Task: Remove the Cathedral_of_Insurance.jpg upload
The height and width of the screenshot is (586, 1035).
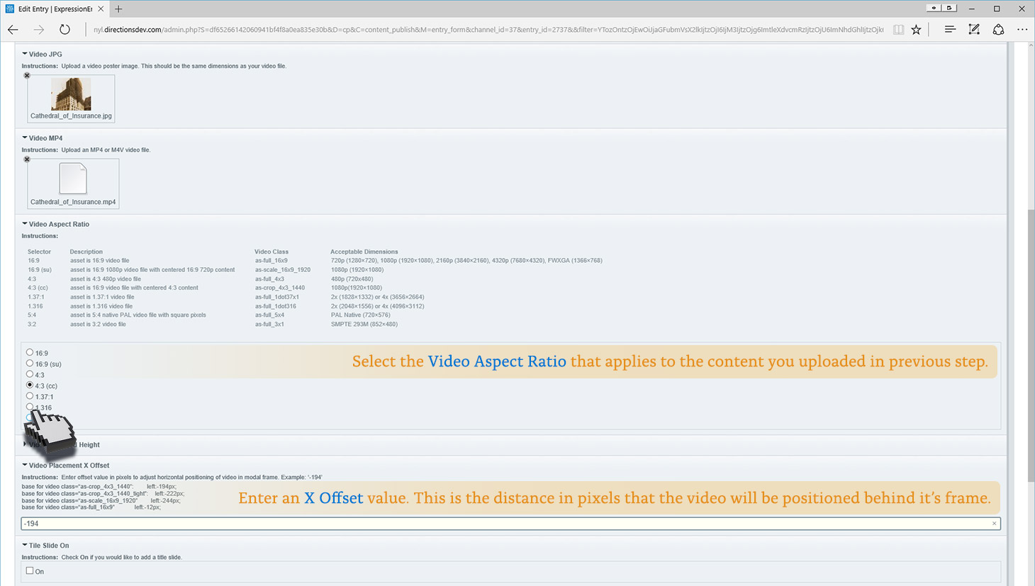Action: 27,75
